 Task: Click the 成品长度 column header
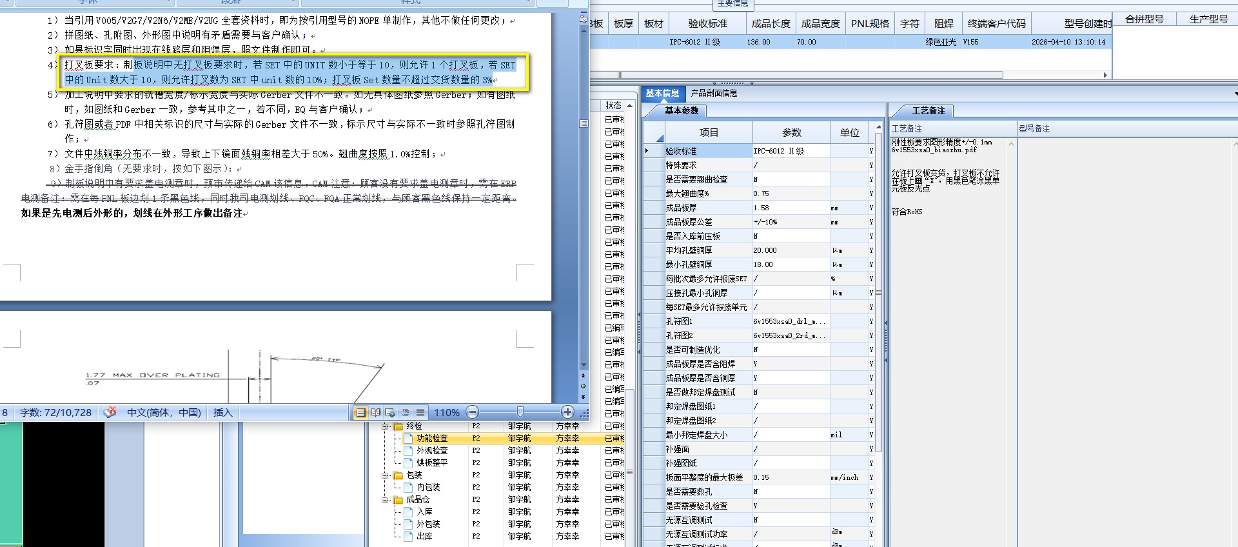[x=771, y=24]
